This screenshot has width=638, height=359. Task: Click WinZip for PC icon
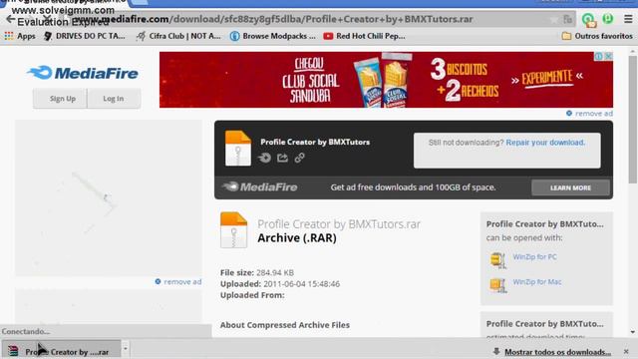tap(498, 260)
